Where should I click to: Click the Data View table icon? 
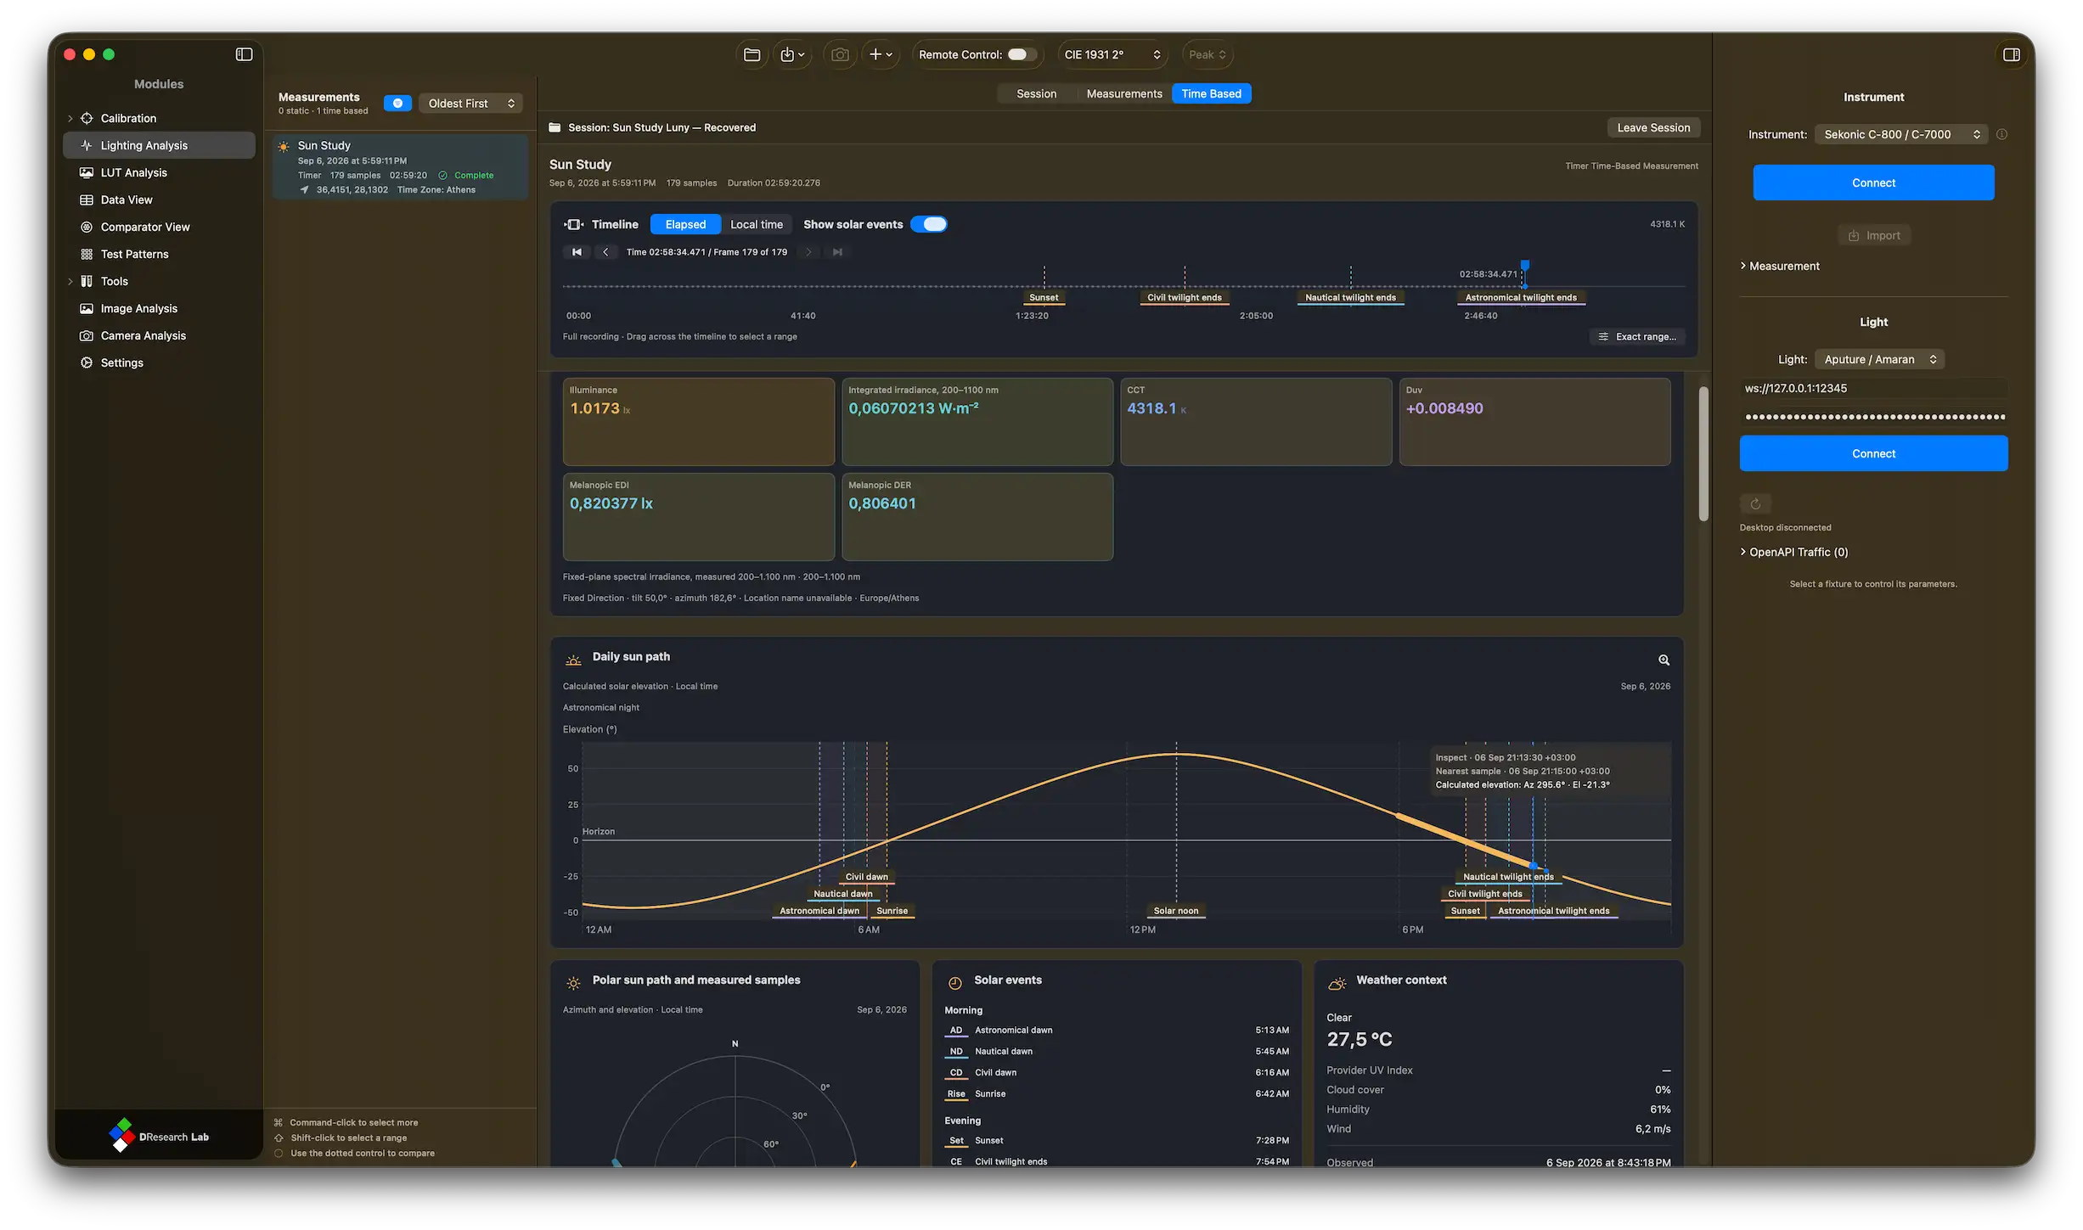(x=87, y=199)
